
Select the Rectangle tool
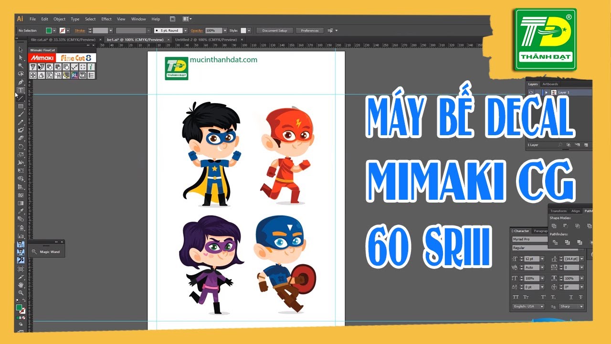[21, 106]
